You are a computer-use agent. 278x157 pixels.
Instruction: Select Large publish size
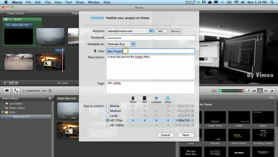pyautogui.click(x=108, y=115)
